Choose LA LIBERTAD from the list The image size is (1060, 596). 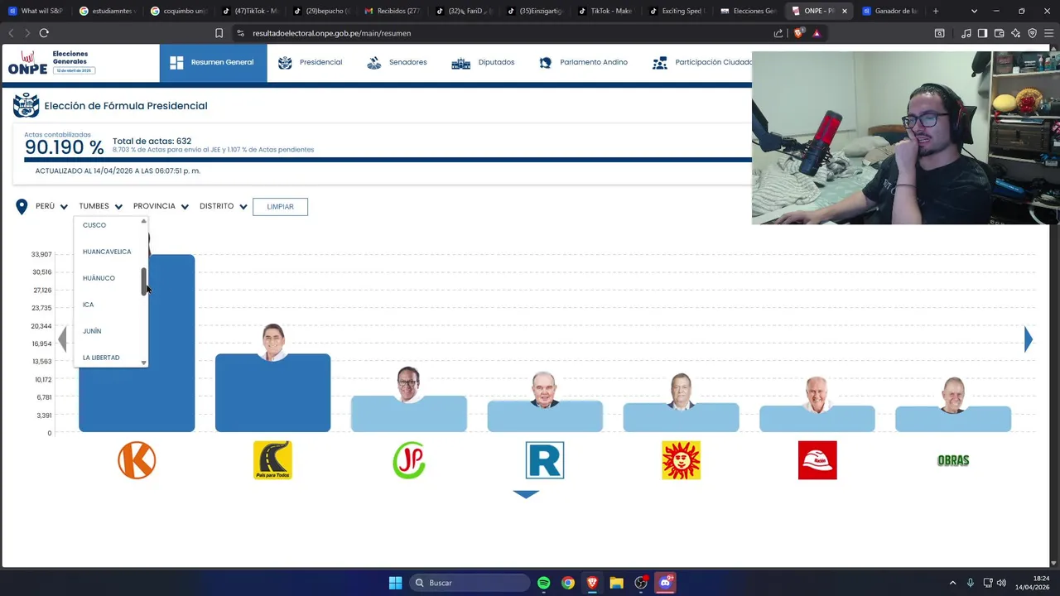coord(101,358)
